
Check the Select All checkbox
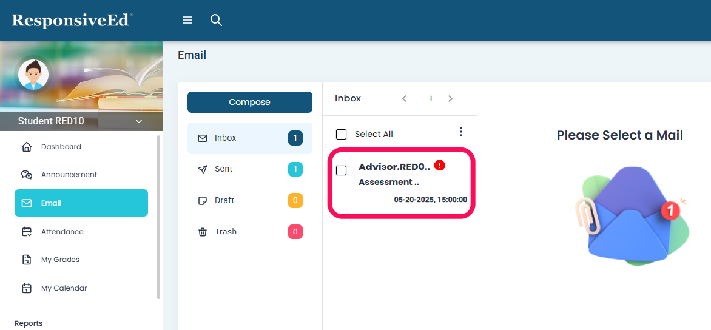point(342,134)
